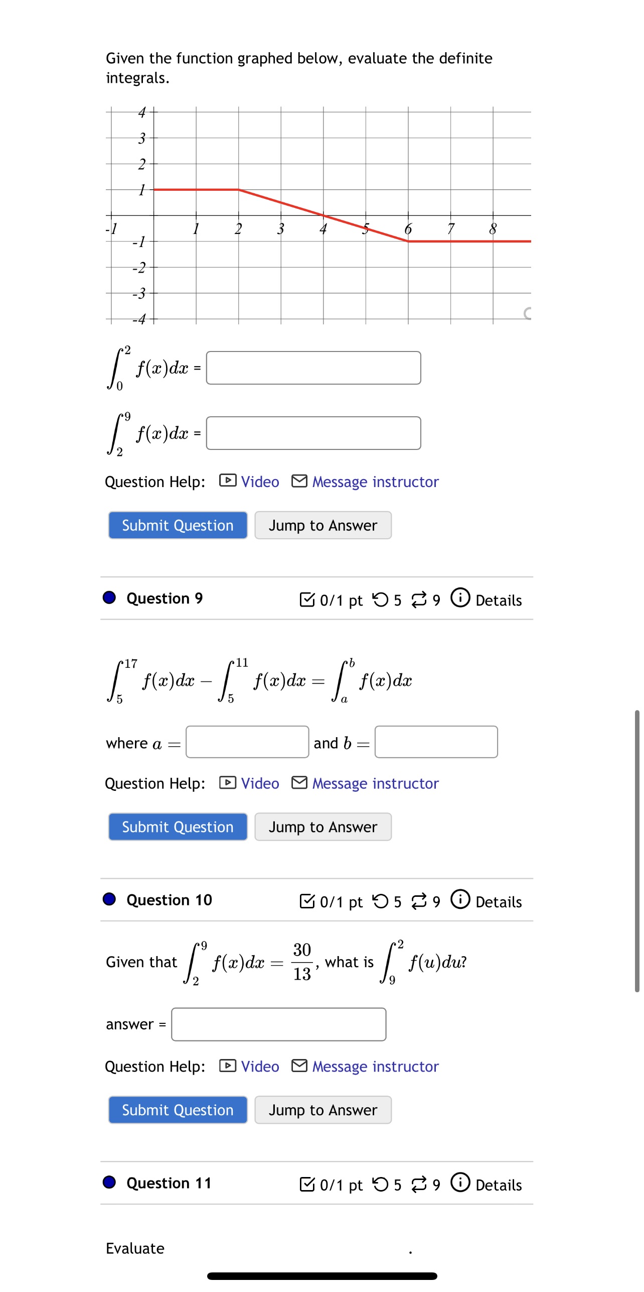The image size is (644, 1292).
Task: Click the Message instructor envelope under Question 10
Action: click(300, 1067)
